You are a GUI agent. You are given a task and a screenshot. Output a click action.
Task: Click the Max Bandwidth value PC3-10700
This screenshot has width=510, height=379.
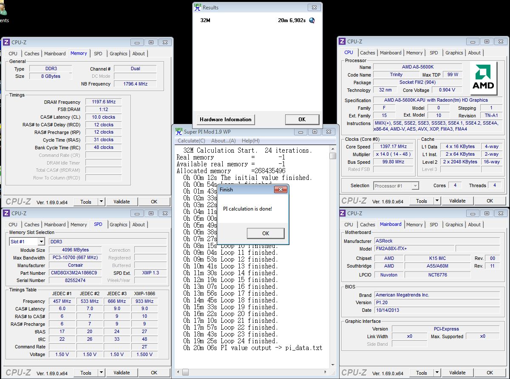pos(76,258)
